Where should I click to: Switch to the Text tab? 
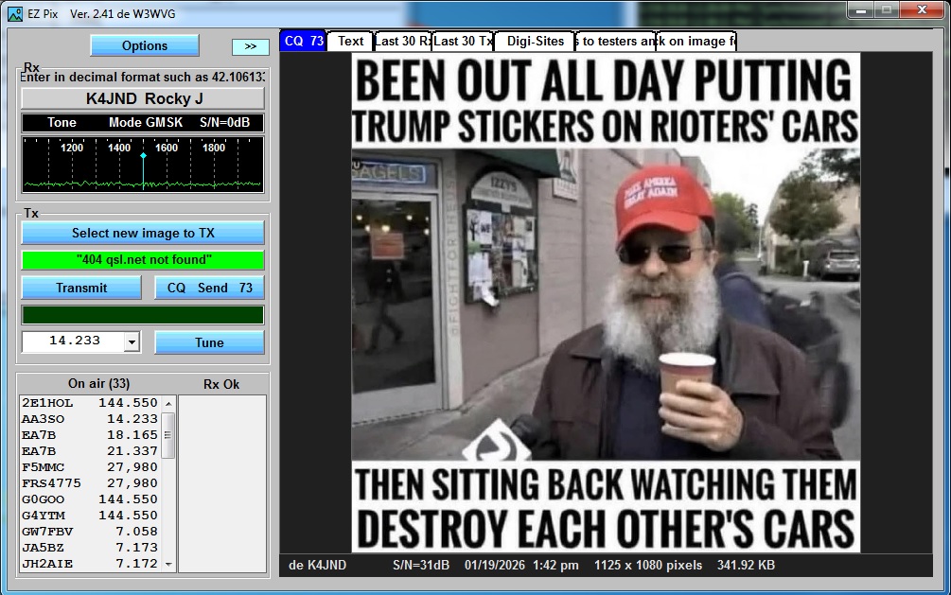[x=350, y=41]
